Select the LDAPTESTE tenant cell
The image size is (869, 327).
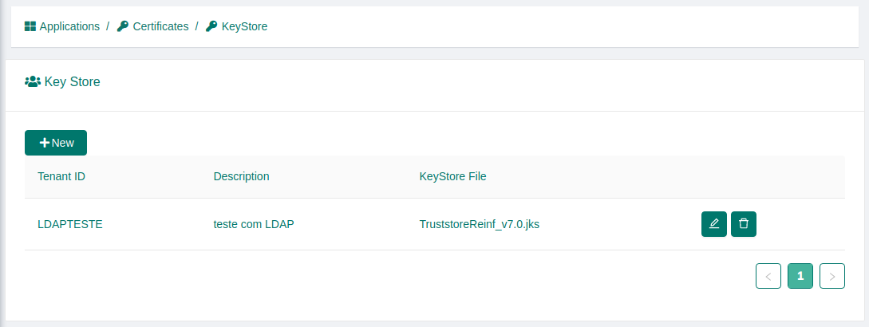click(70, 224)
